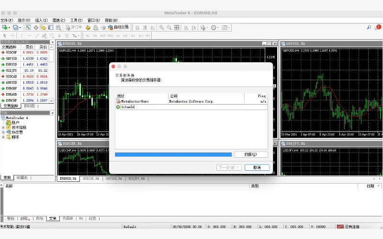
Task: Tile chart windows grid icon
Action: pyautogui.click(x=177, y=28)
